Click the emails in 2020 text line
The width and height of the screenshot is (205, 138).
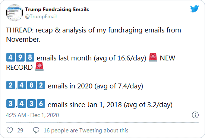coord(95,86)
